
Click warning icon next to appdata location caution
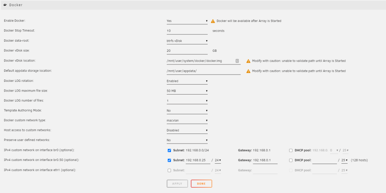[248, 71]
